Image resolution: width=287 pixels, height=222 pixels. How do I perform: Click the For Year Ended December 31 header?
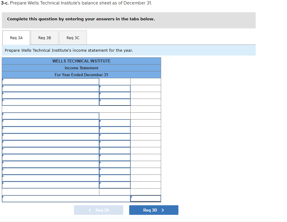click(81, 75)
